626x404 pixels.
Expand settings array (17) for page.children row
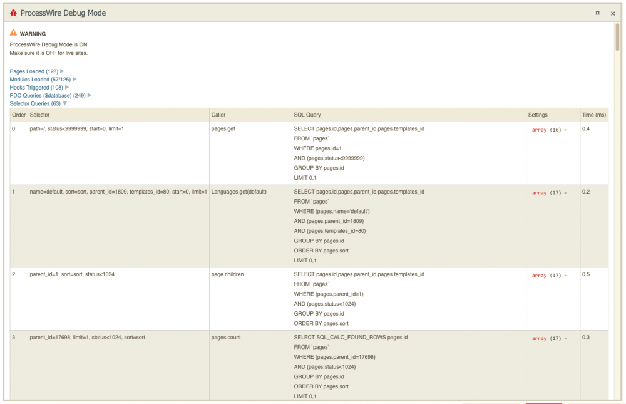pos(549,276)
